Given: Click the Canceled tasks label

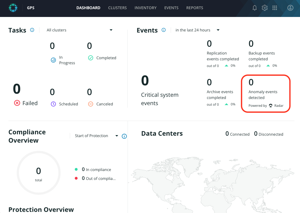Looking at the screenshot, I should 105,104.
